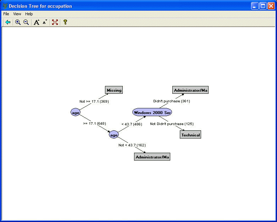277x222 pixels.
Task: Select the second age node
Action: 113,135
